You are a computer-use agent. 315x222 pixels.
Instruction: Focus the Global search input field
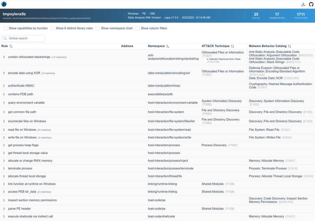click(26, 38)
